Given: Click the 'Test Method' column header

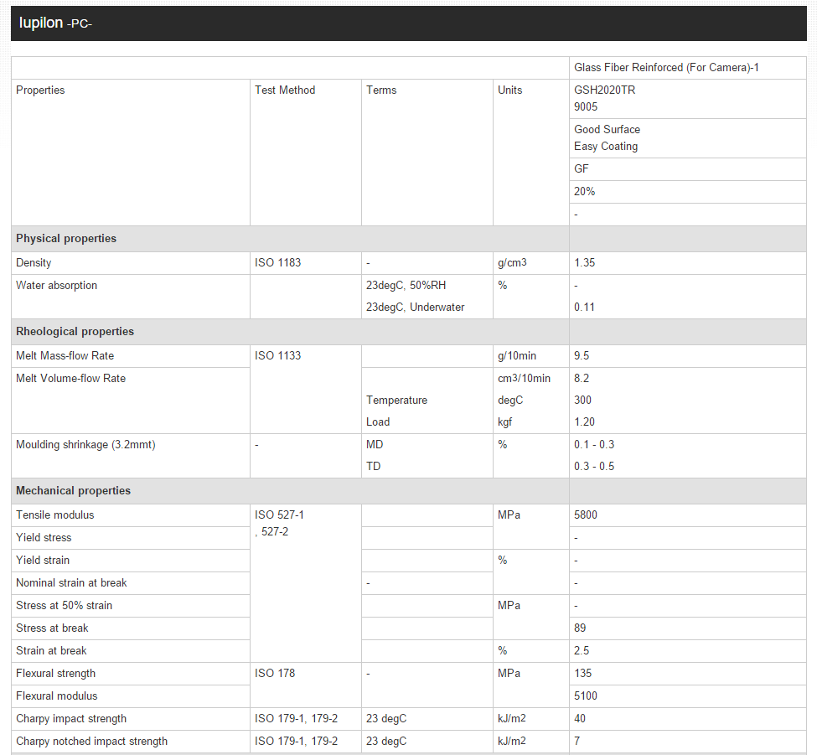Looking at the screenshot, I should click(285, 90).
